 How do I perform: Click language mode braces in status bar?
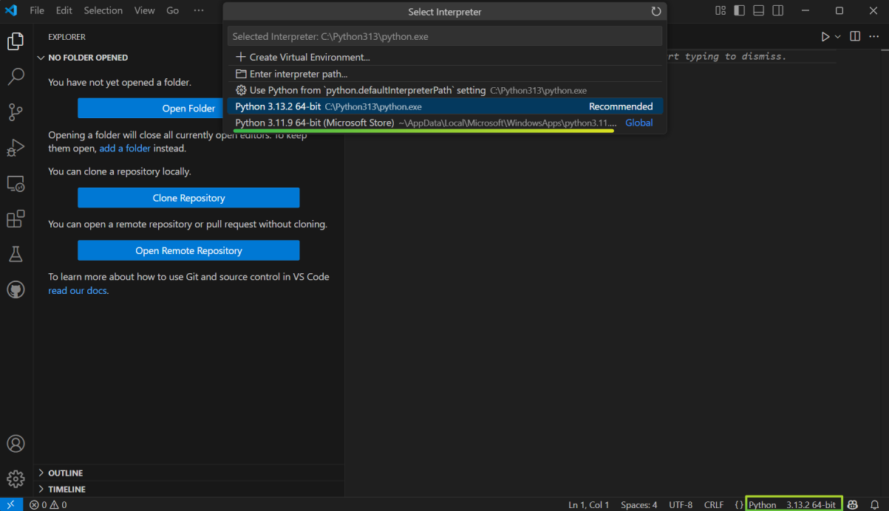point(739,504)
